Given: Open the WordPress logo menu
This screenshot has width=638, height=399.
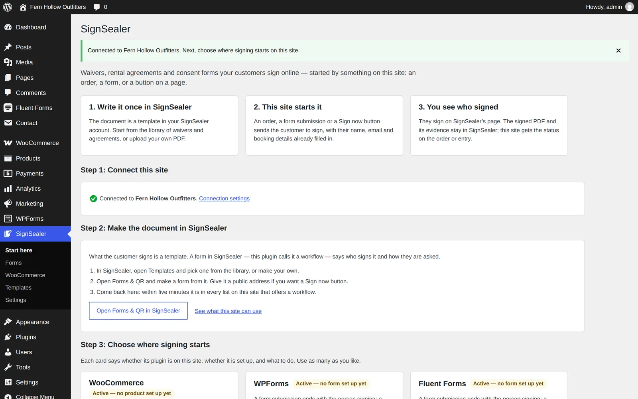Looking at the screenshot, I should coord(8,7).
